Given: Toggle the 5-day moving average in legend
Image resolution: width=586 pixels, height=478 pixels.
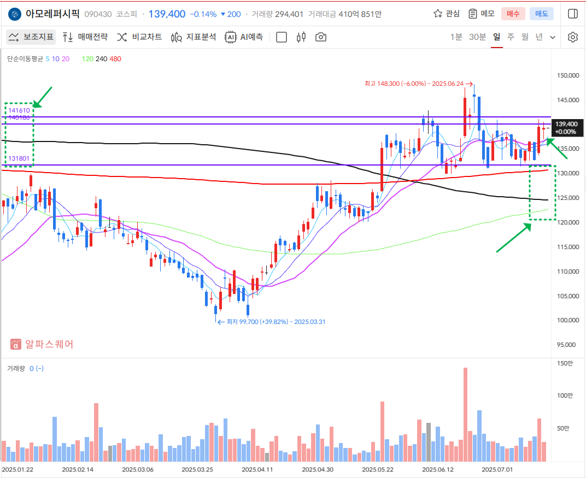Looking at the screenshot, I should point(48,58).
